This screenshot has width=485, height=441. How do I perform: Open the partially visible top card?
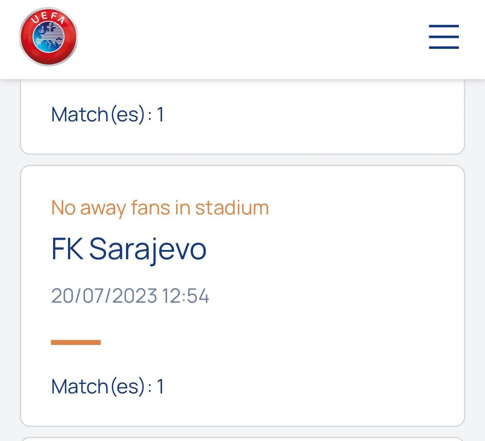click(243, 117)
